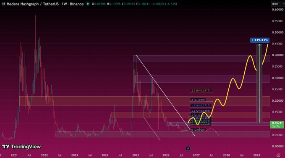Click the green market status dot
285x158 pixels.
coord(88,4)
